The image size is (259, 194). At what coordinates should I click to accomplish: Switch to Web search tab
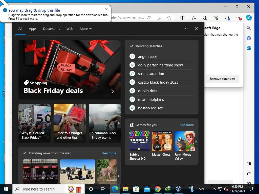(x=70, y=29)
